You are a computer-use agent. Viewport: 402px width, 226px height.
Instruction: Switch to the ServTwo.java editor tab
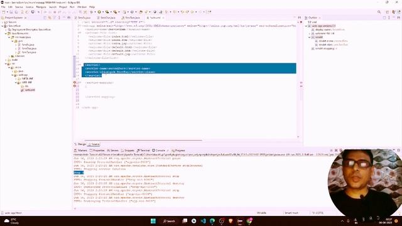pos(131,18)
